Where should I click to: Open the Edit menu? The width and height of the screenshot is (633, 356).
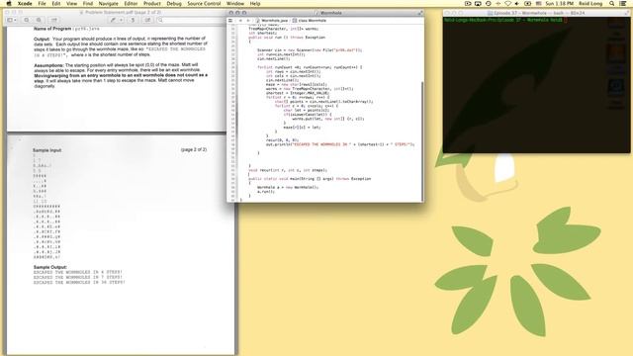[56, 3]
